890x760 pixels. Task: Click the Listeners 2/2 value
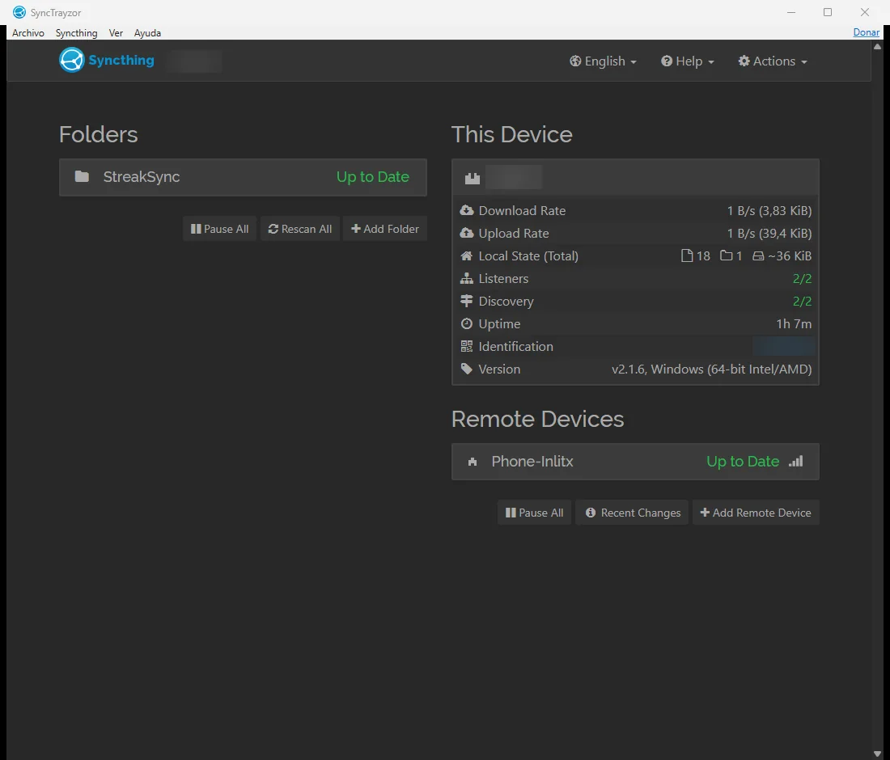click(x=802, y=278)
